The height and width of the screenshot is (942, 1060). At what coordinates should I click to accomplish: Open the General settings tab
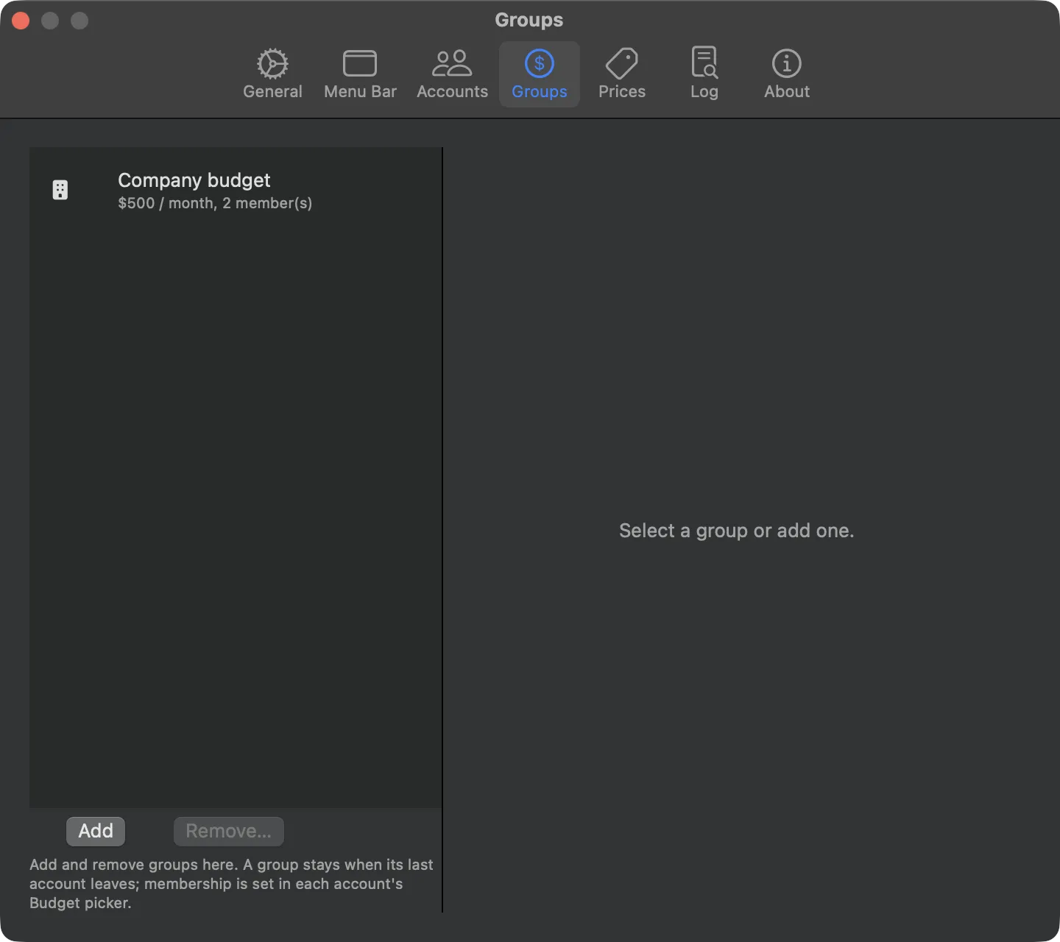[x=272, y=74]
